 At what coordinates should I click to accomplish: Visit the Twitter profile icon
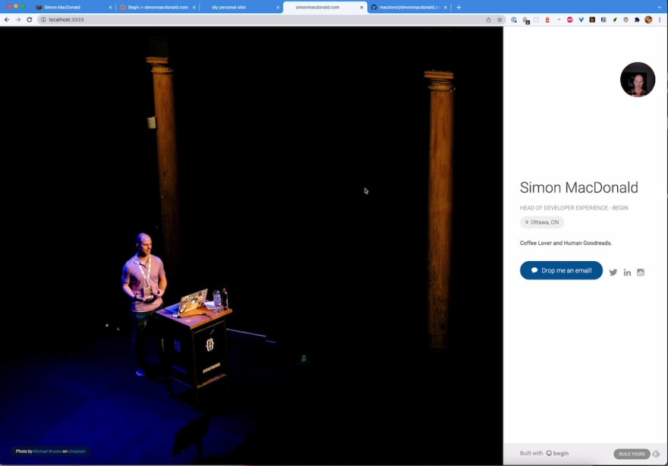pyautogui.click(x=613, y=272)
